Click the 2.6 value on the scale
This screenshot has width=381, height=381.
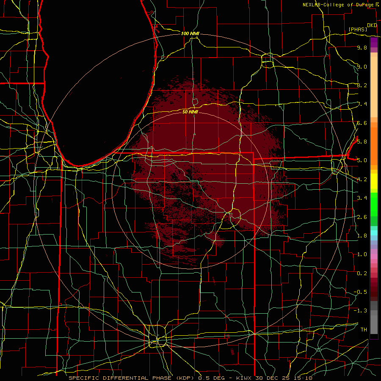362,217
